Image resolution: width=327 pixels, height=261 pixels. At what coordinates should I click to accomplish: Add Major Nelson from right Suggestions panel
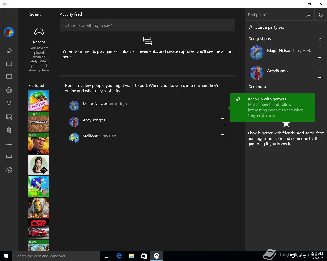point(320,48)
